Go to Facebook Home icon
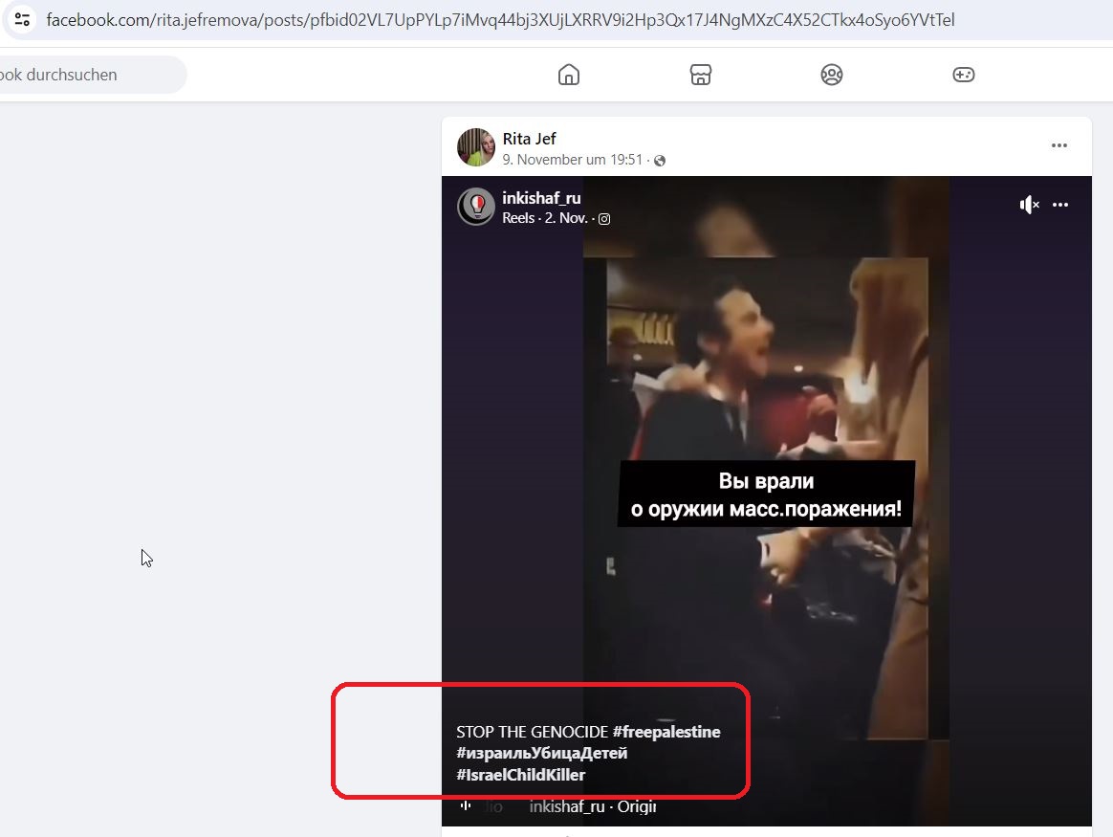 [x=569, y=75]
